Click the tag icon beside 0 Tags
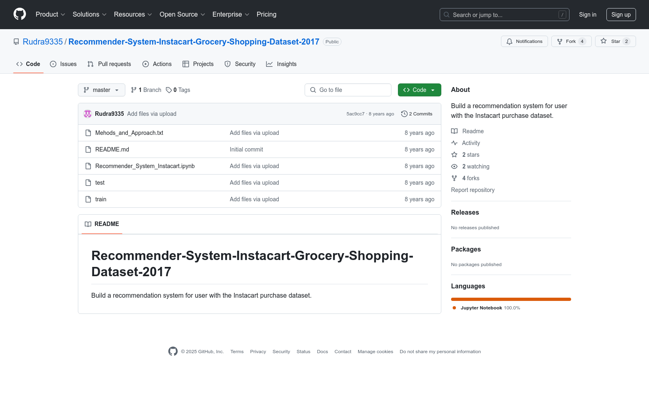Screen dimensions: 649x405 [169, 90]
